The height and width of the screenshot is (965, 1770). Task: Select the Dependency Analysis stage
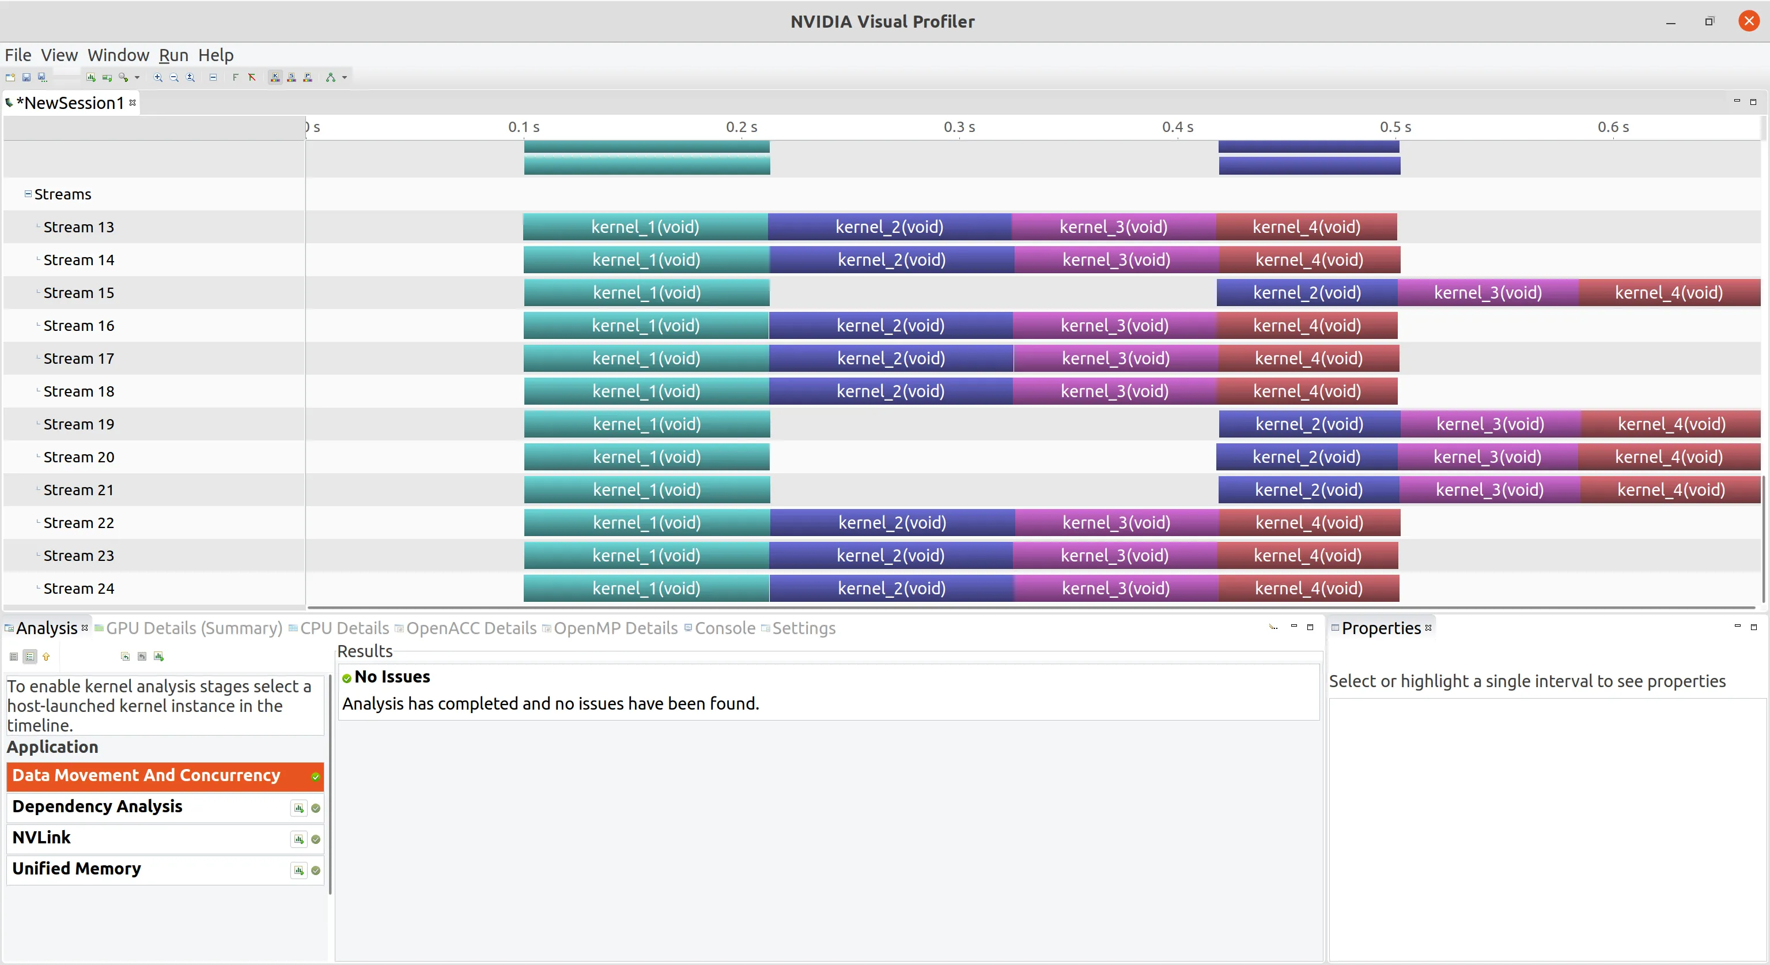165,807
